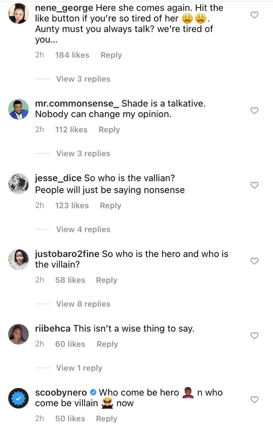
Task: Expand 3 replies under nene_george's comment
Action: coord(83,79)
